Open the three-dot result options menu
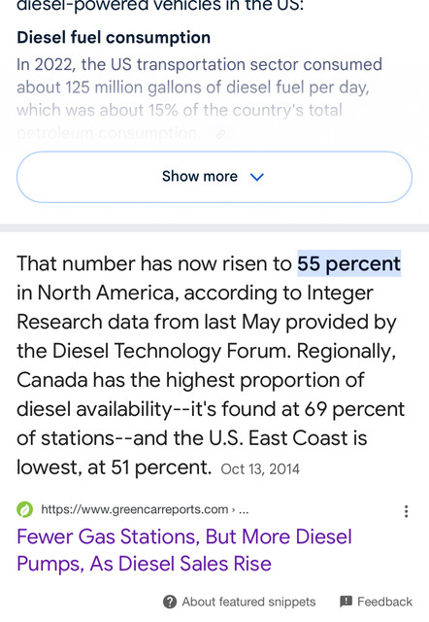Screen dimensions: 429x622 406,511
